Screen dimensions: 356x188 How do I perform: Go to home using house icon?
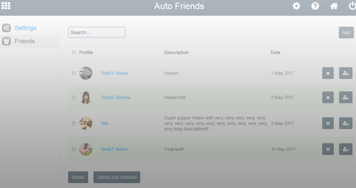click(x=334, y=6)
